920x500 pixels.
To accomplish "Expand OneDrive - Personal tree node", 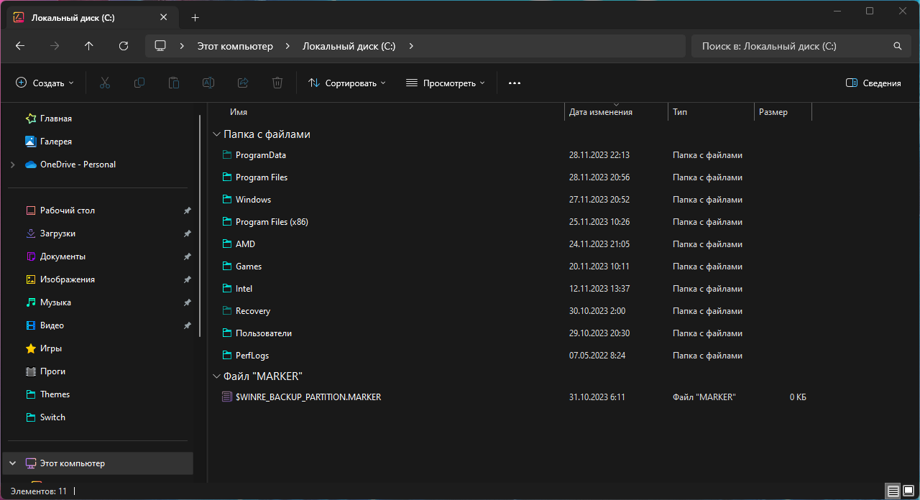I will pyautogui.click(x=12, y=165).
